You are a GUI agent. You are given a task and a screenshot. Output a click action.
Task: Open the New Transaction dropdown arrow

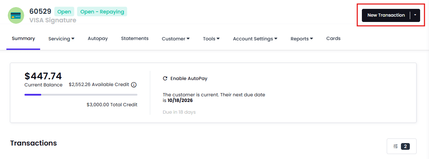click(415, 15)
